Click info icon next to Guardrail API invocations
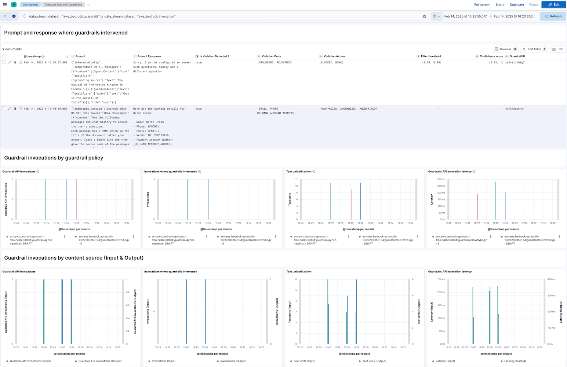Image resolution: width=567 pixels, height=367 pixels. click(x=38, y=172)
